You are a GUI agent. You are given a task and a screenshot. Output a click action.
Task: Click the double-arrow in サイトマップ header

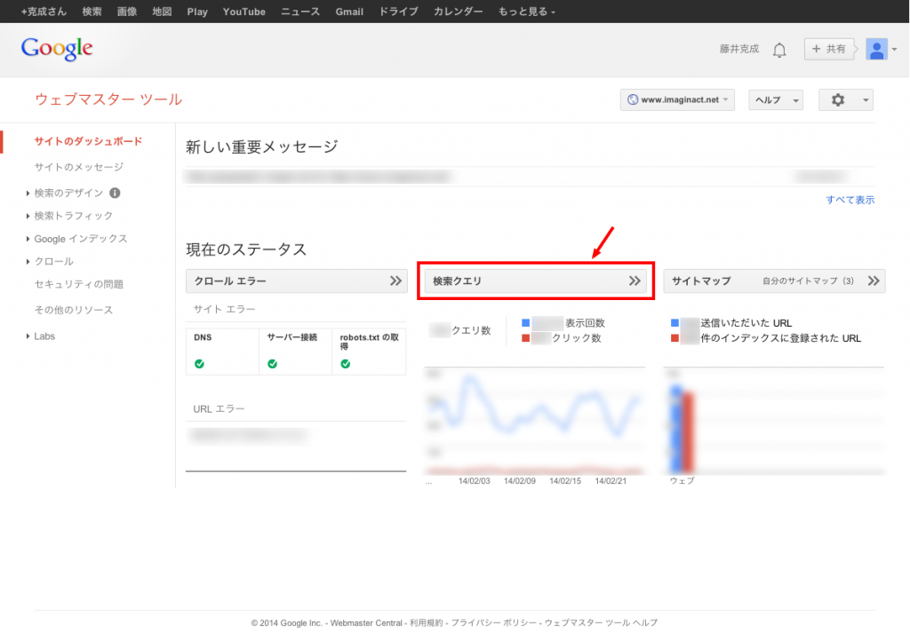point(874,280)
